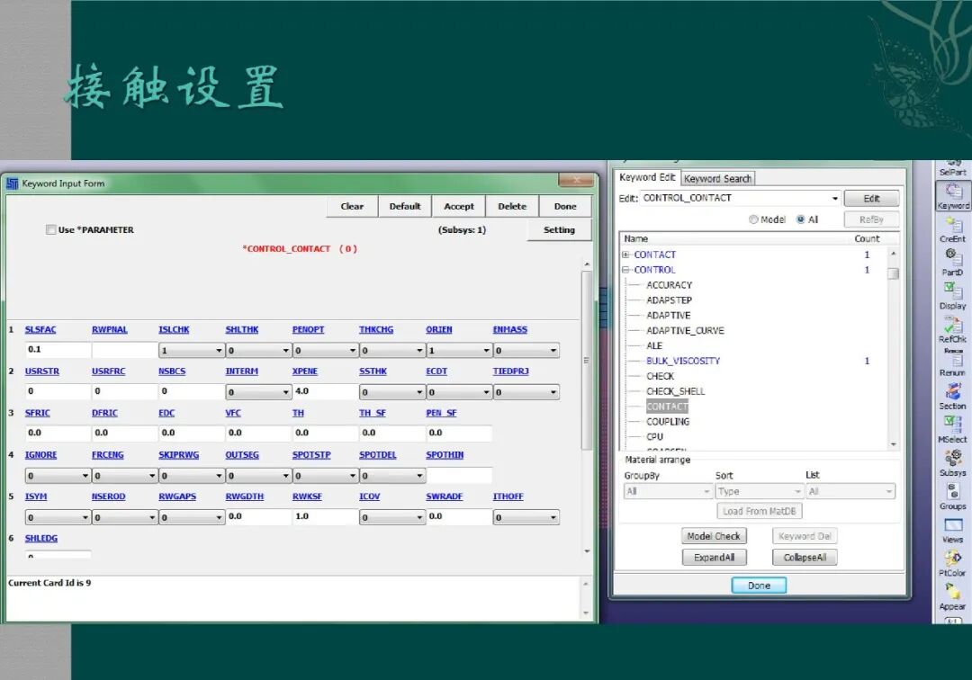Switch to the Keyword Search tab
The height and width of the screenshot is (680, 972).
[x=718, y=178]
